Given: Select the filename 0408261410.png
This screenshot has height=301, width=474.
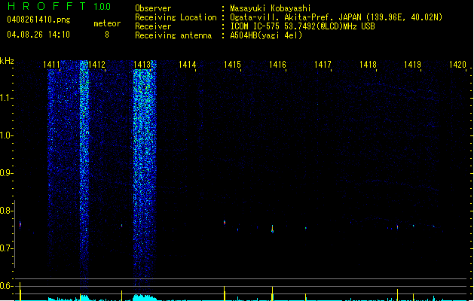Looking at the screenshot, I should click(x=38, y=20).
